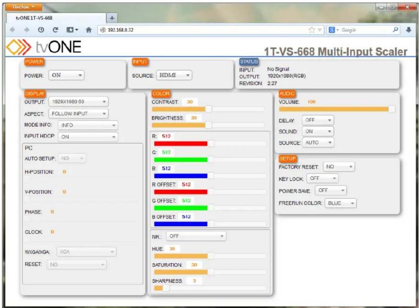Click the REVISION value 2.27
The image size is (419, 308).
272,83
